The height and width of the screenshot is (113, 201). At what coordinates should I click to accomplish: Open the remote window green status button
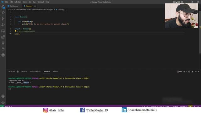(2, 106)
